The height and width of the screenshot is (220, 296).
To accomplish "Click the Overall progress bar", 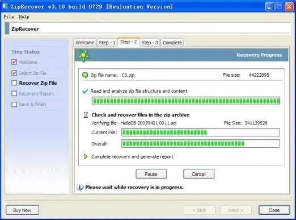I will [200, 143].
